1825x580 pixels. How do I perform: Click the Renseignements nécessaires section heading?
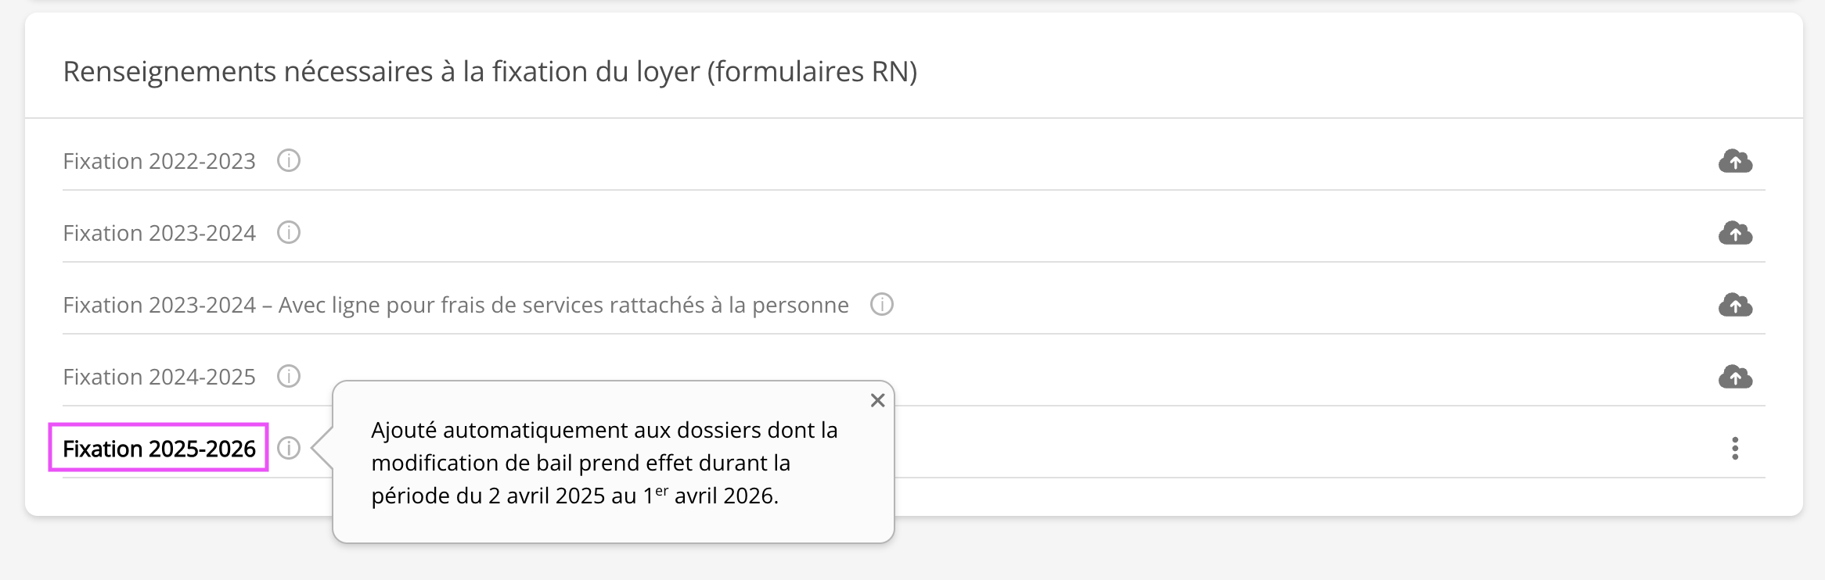coord(490,72)
